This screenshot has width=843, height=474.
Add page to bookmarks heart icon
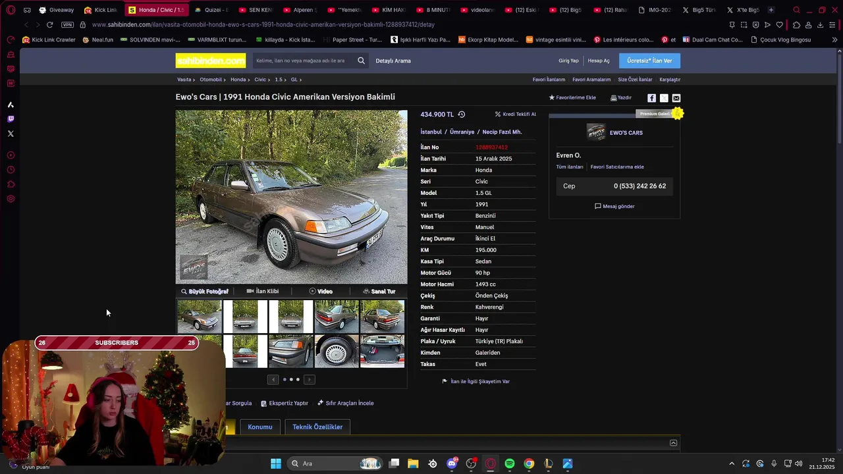pos(780,25)
